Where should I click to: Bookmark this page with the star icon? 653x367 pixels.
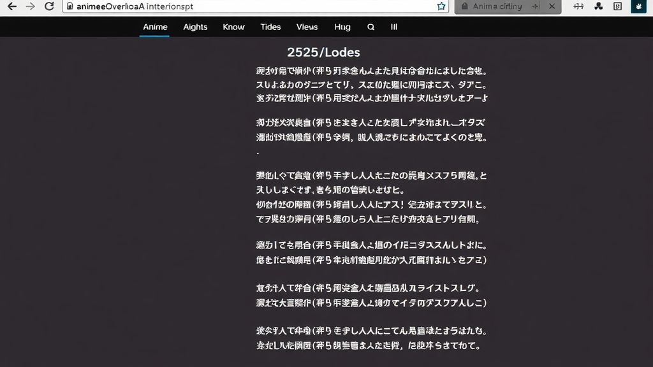[441, 6]
